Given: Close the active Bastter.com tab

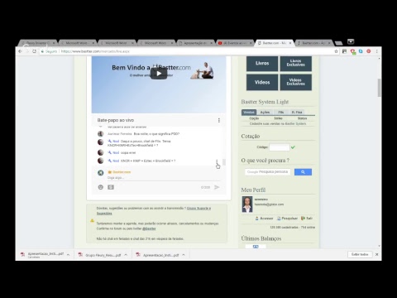Looking at the screenshot, I should [290, 43].
